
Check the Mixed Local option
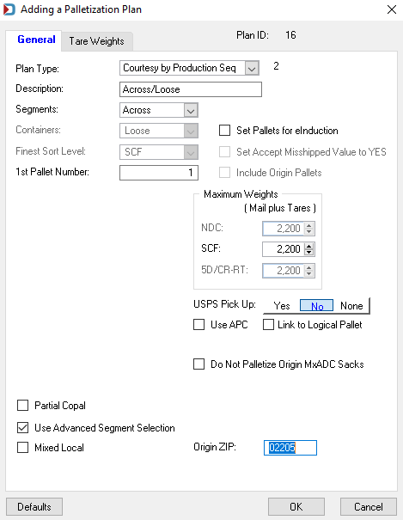click(22, 448)
